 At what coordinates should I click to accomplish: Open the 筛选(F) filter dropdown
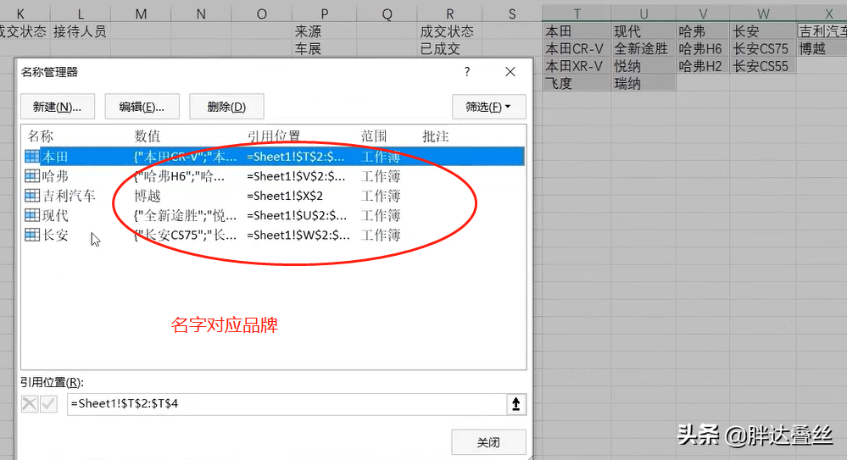(488, 107)
